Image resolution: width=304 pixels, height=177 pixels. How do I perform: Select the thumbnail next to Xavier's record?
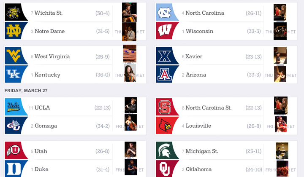click(280, 55)
